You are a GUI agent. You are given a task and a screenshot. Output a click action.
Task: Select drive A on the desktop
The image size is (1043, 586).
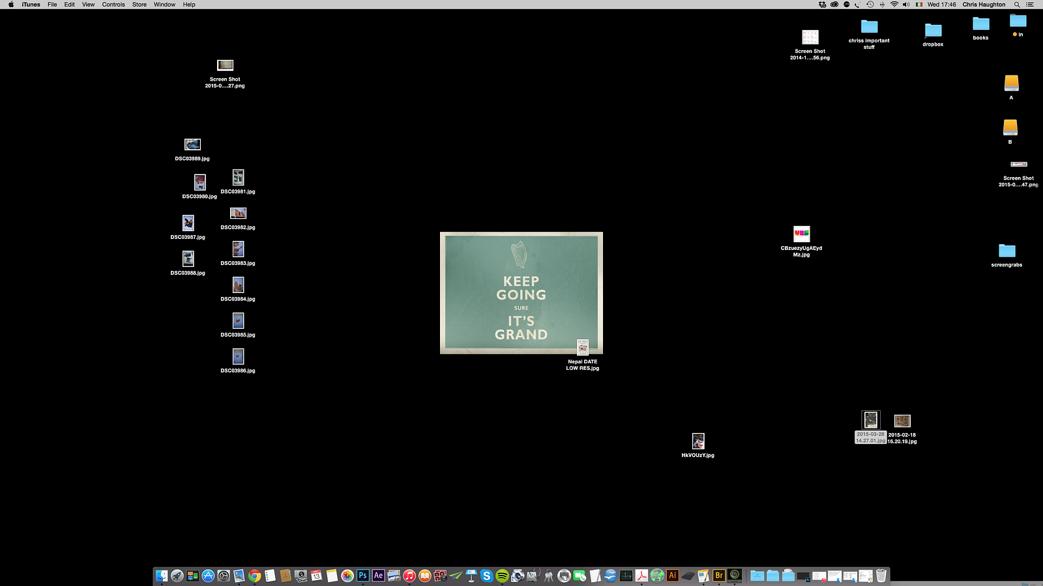click(x=1011, y=87)
